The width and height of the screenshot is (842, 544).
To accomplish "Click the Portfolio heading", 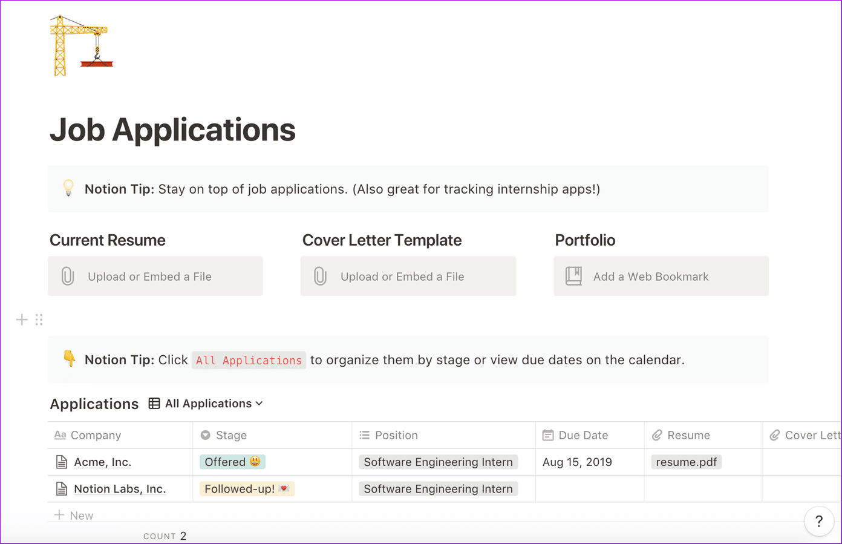I will [585, 240].
